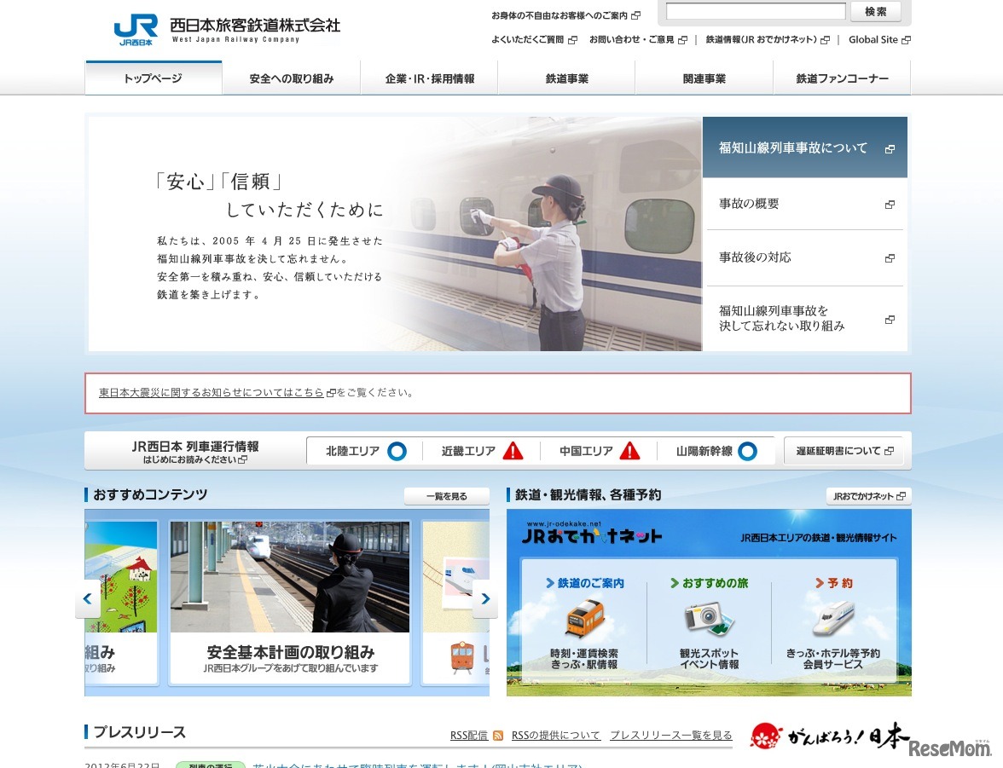This screenshot has width=1003, height=768.
Task: Show previous carousel item with left arrow
Action: click(88, 599)
